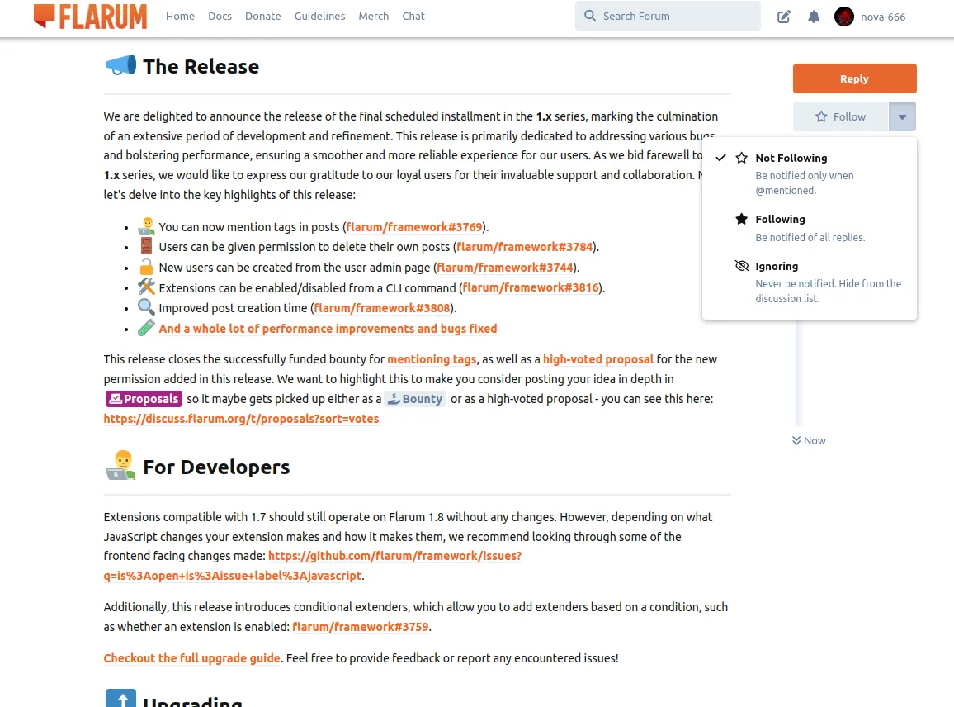Focus the Search Forum input field
This screenshot has width=954, height=707.
pos(677,16)
